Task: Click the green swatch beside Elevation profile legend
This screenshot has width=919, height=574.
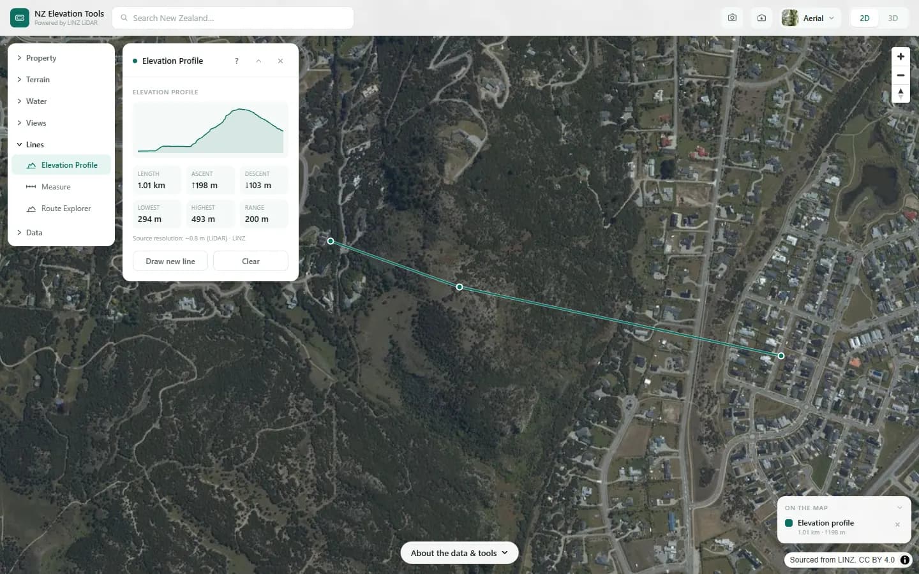Action: pyautogui.click(x=789, y=523)
